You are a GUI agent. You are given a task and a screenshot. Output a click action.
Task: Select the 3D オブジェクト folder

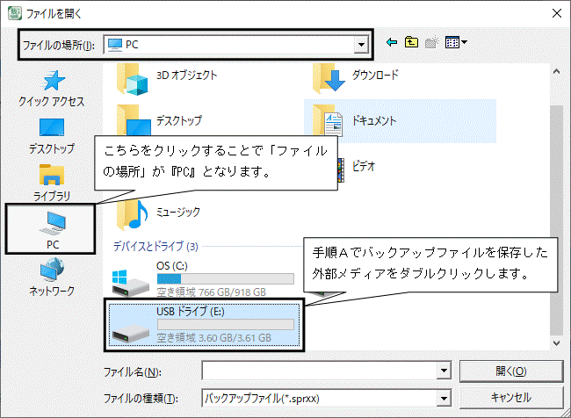(167, 77)
